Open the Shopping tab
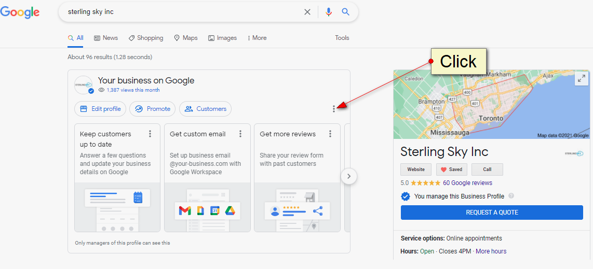593x269 pixels. 146,38
